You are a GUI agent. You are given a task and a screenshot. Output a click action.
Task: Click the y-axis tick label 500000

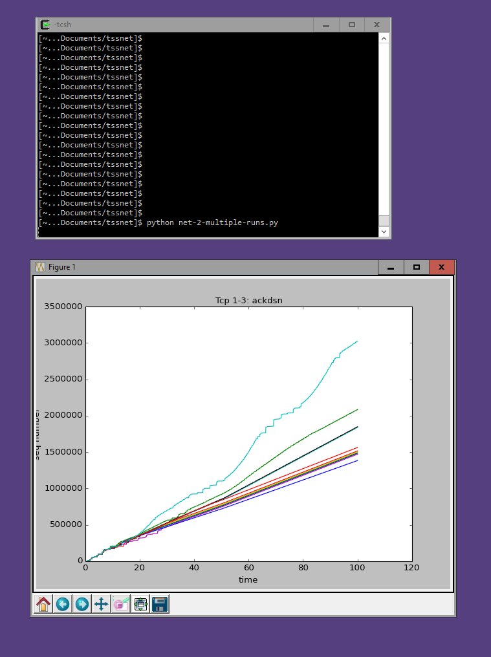[x=66, y=524]
